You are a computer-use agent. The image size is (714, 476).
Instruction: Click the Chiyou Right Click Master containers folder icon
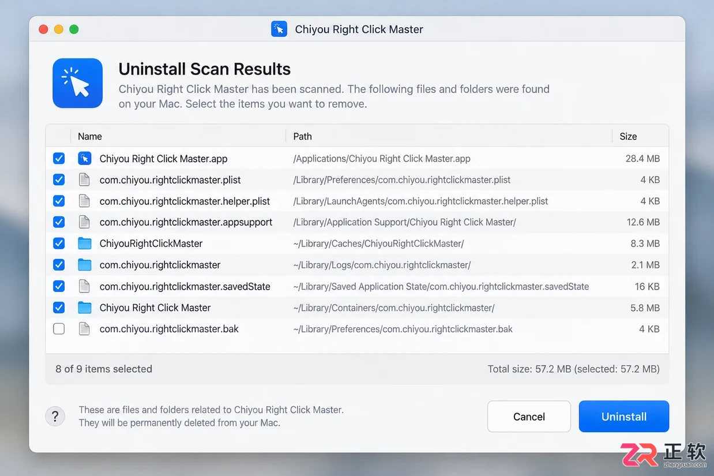click(85, 308)
